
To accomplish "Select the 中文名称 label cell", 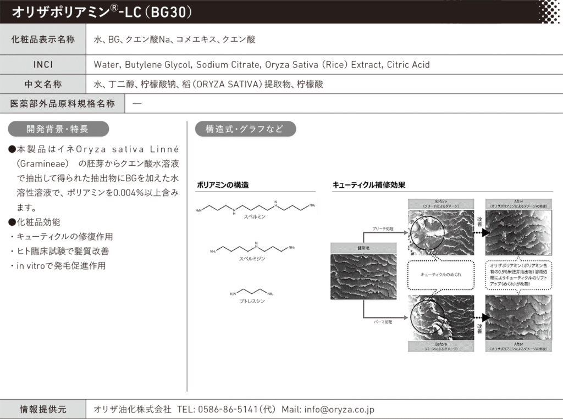I will [43, 85].
